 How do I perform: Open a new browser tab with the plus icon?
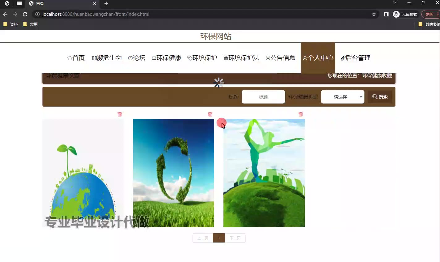coord(106,3)
